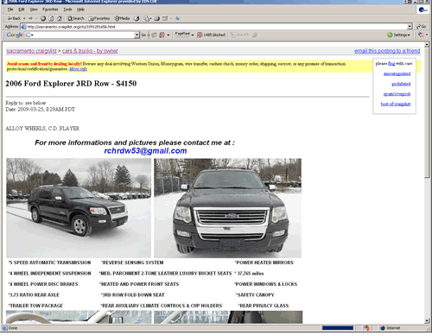Viewport: 432px width, 336px height.
Task: Expand the Back button history dropdown
Action: click(24, 18)
